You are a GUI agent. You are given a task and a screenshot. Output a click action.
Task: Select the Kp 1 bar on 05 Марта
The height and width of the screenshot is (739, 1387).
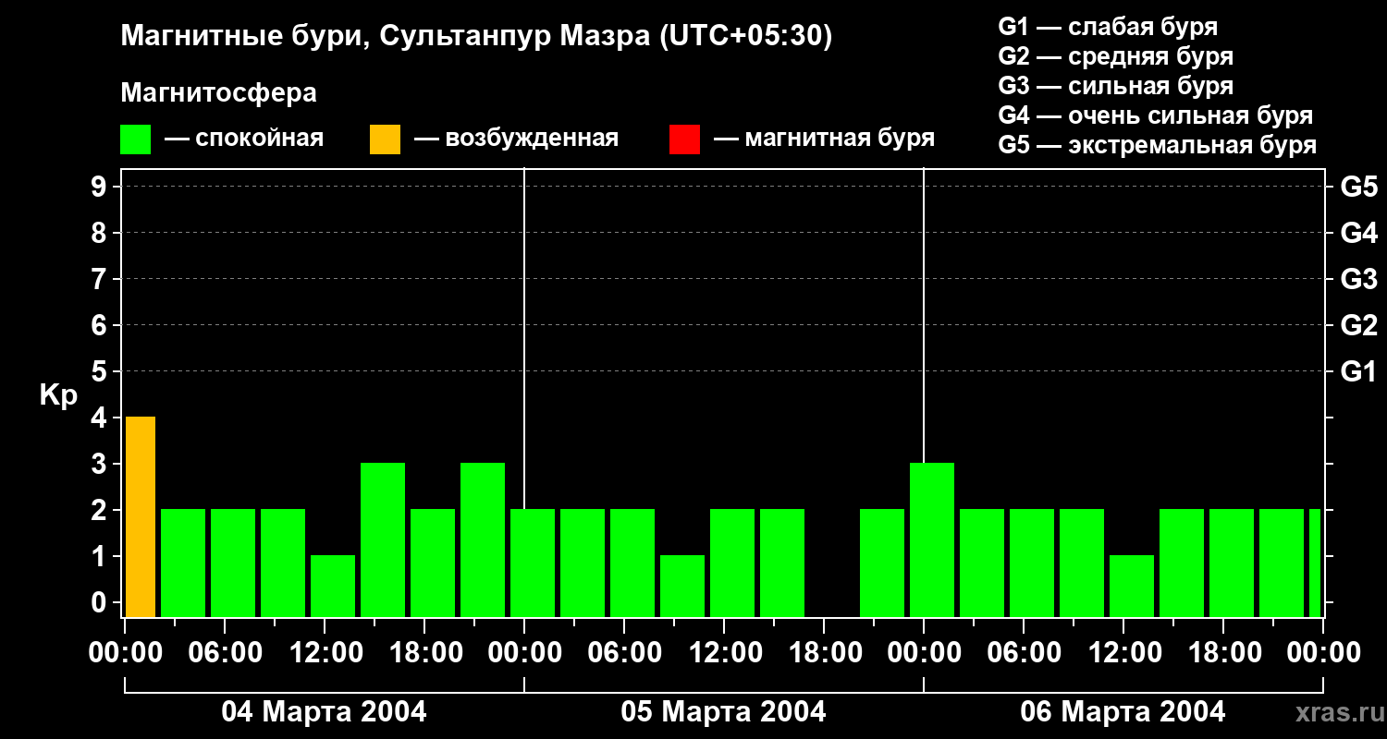(x=682, y=586)
